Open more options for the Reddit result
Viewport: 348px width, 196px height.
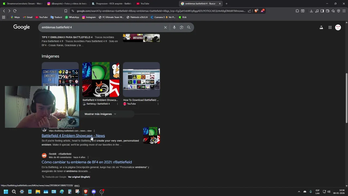(x=88, y=157)
